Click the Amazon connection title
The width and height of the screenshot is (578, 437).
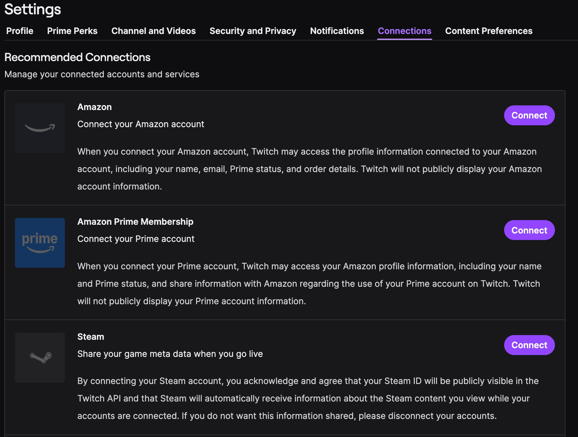[94, 107]
